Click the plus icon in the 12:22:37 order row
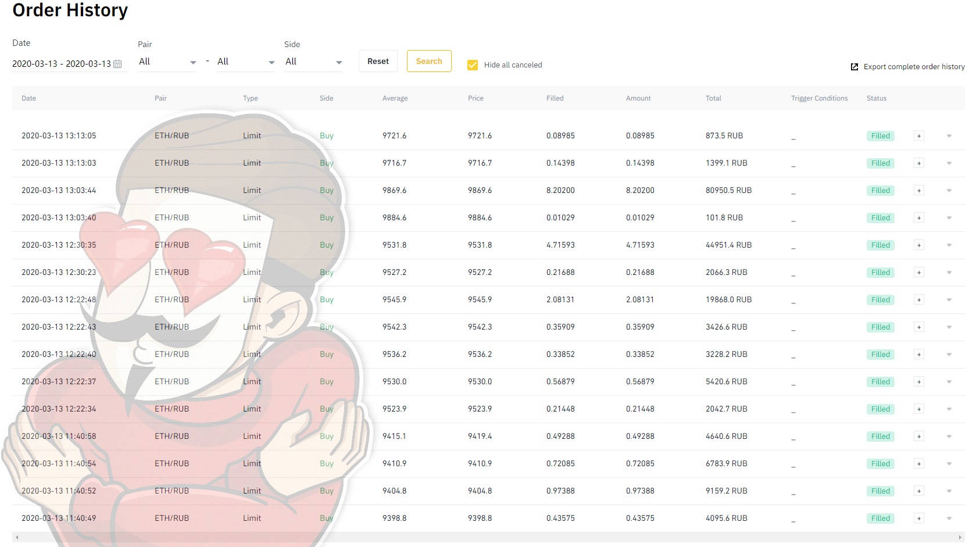 point(919,382)
